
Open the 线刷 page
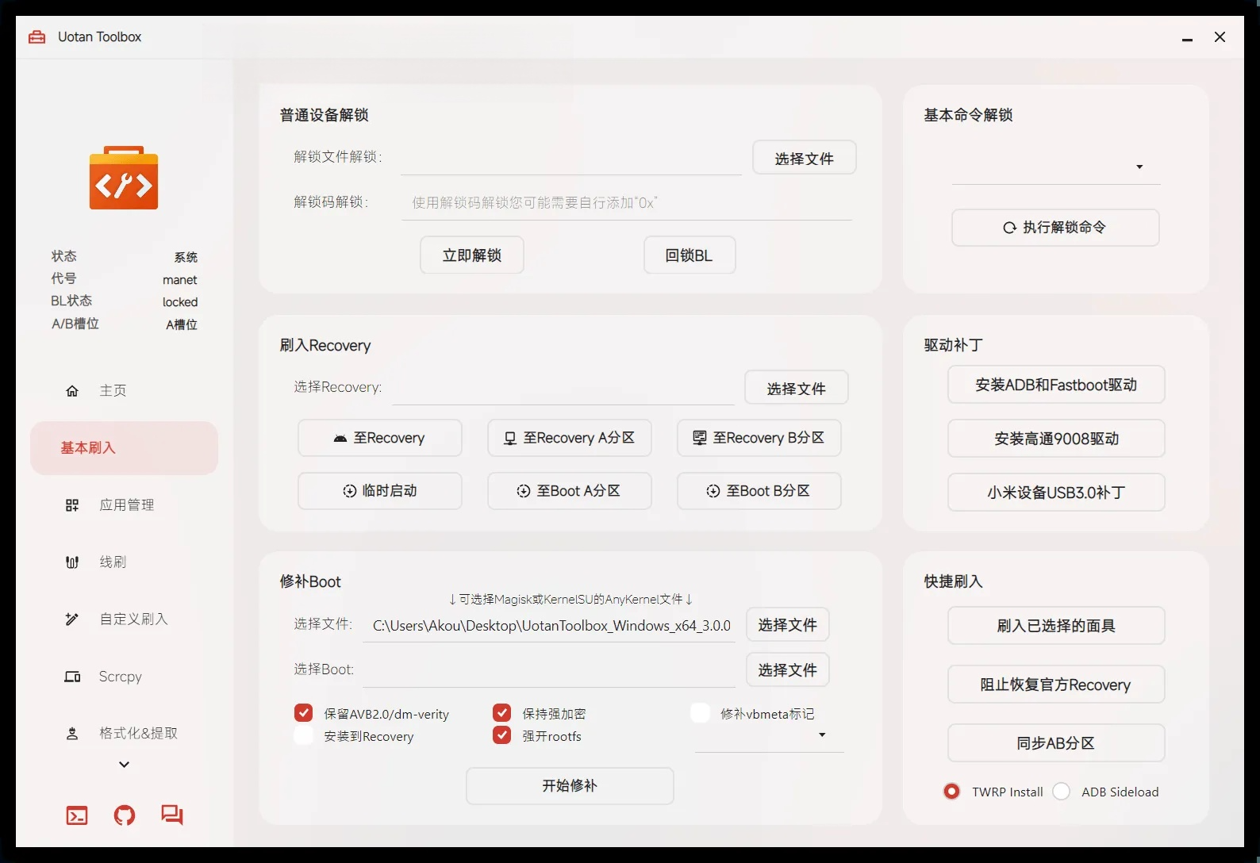coord(124,562)
